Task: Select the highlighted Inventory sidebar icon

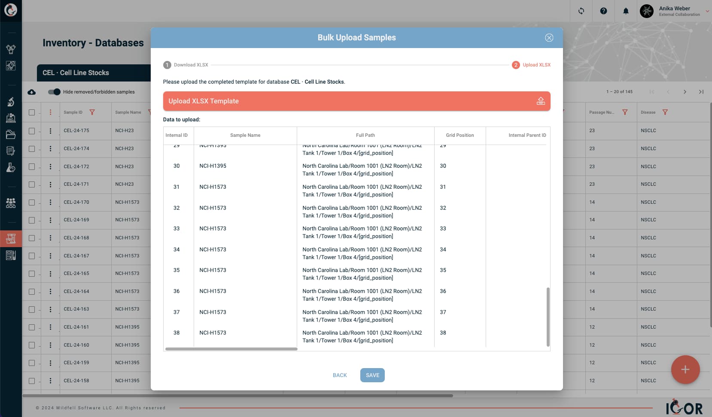Action: point(11,239)
